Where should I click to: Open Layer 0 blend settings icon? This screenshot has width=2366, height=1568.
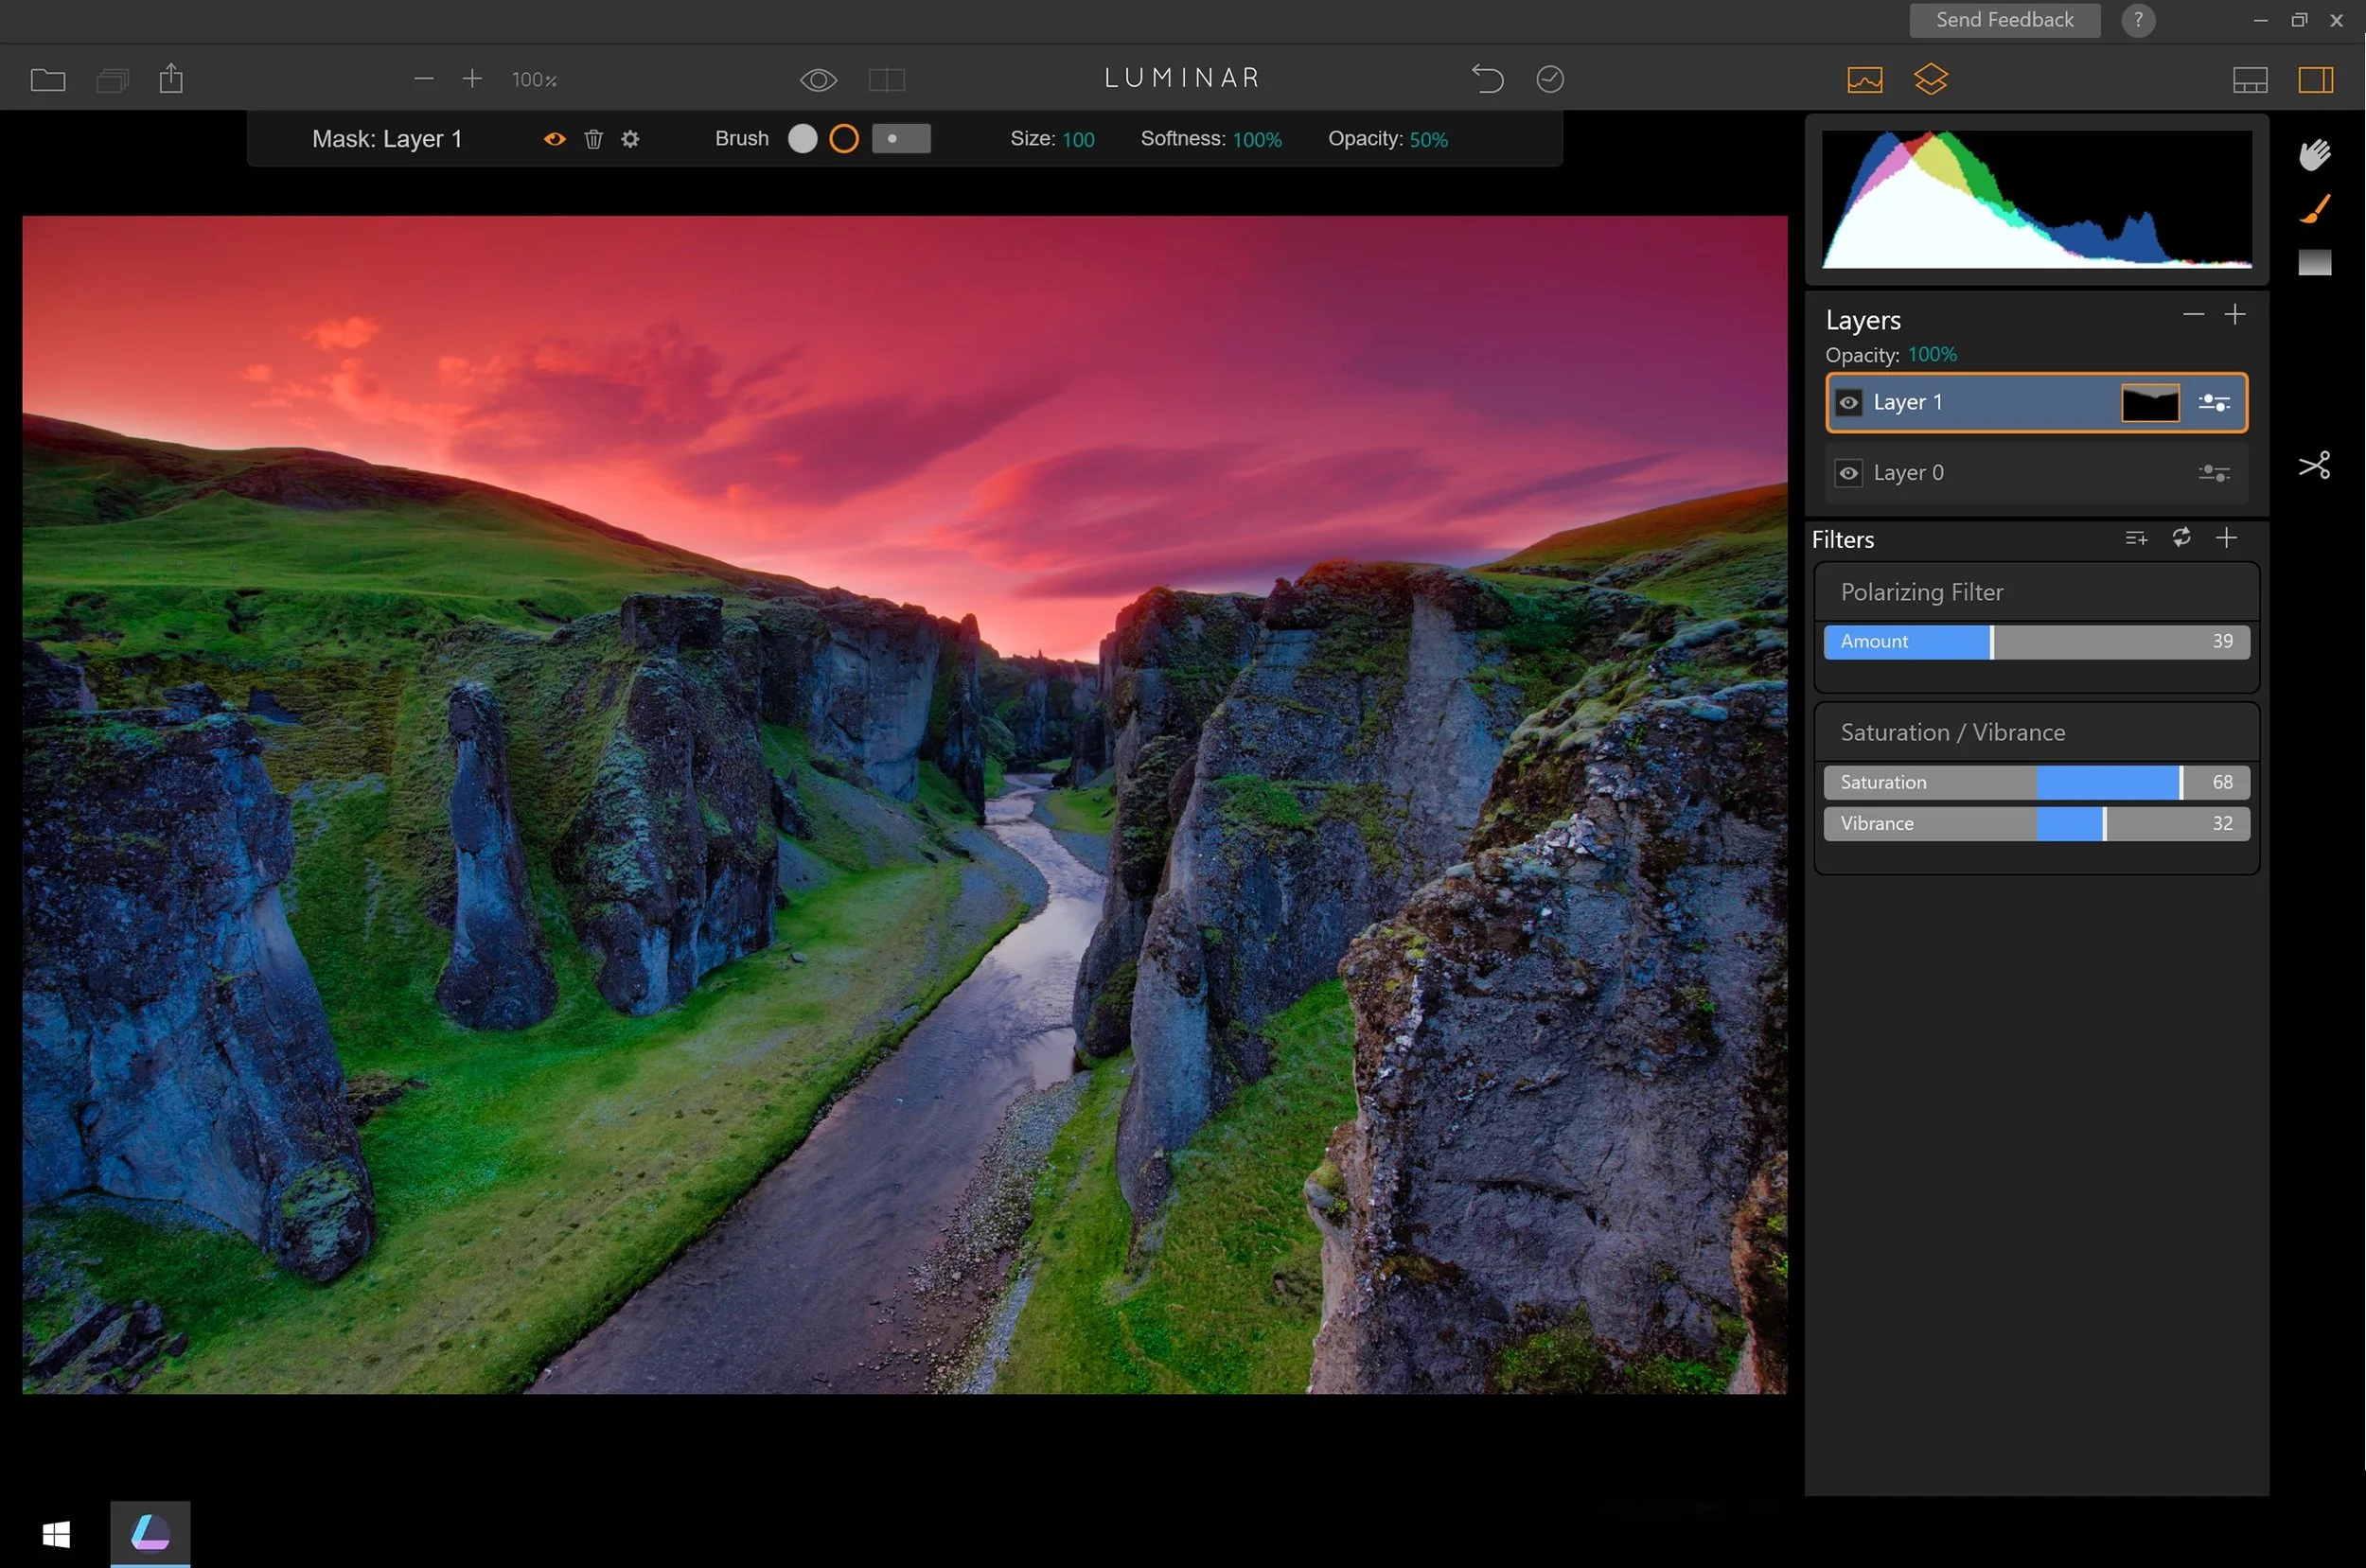point(2213,473)
